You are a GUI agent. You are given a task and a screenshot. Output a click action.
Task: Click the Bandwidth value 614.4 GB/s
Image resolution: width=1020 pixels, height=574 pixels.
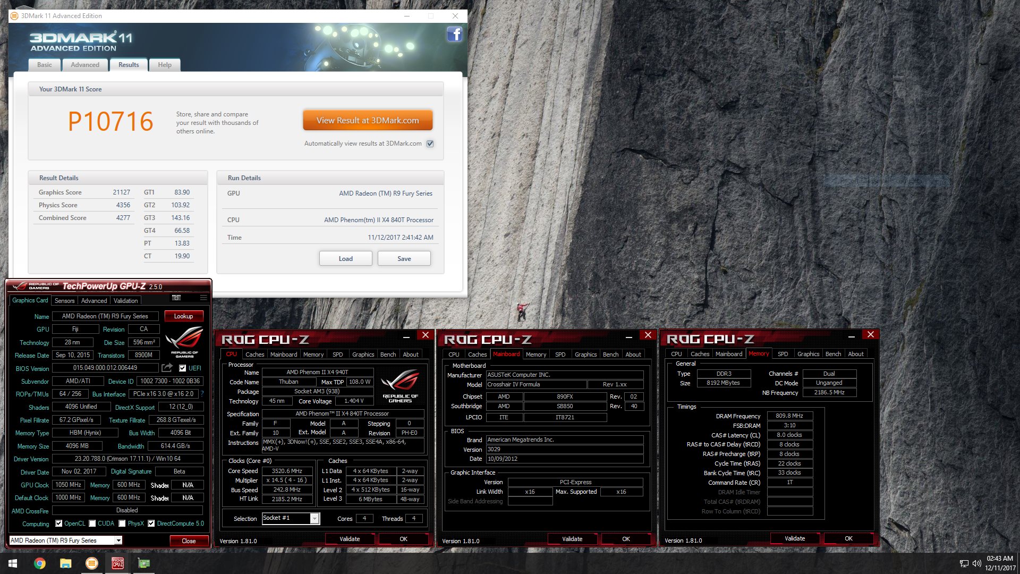pyautogui.click(x=175, y=446)
